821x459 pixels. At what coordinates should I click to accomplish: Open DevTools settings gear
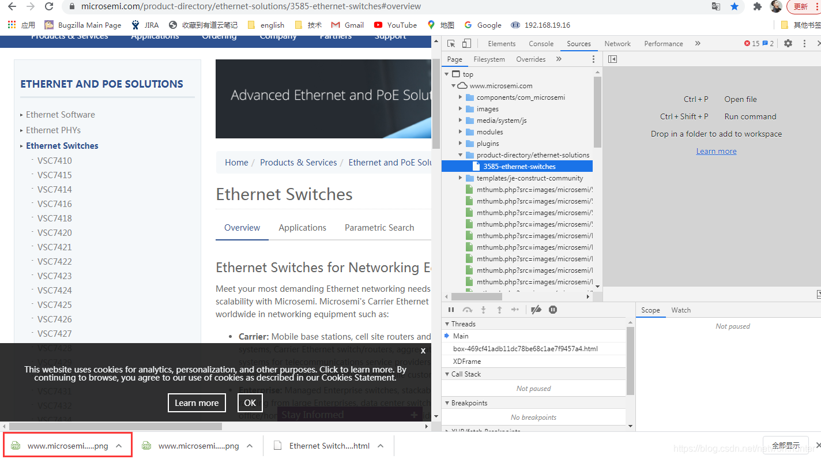click(788, 44)
